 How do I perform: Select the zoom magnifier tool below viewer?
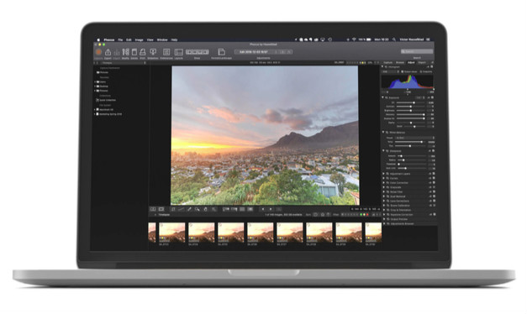198,209
